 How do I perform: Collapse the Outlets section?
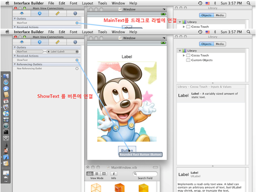point(15,47)
